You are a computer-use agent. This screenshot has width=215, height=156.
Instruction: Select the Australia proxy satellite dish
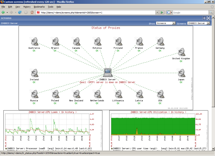34,41
